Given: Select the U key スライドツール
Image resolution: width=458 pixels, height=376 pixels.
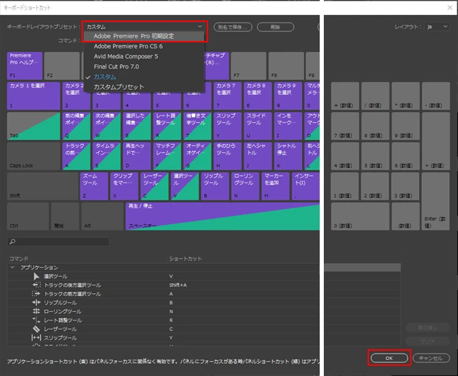Looking at the screenshot, I should click(258, 126).
